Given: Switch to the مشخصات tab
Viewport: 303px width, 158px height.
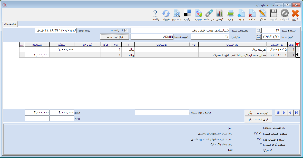Looking at the screenshot, I should point(10,24).
